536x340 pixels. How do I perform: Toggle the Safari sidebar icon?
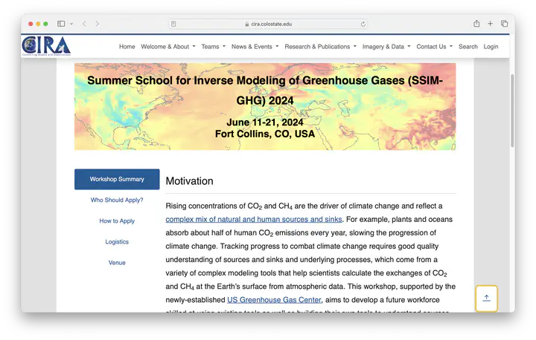tap(61, 24)
